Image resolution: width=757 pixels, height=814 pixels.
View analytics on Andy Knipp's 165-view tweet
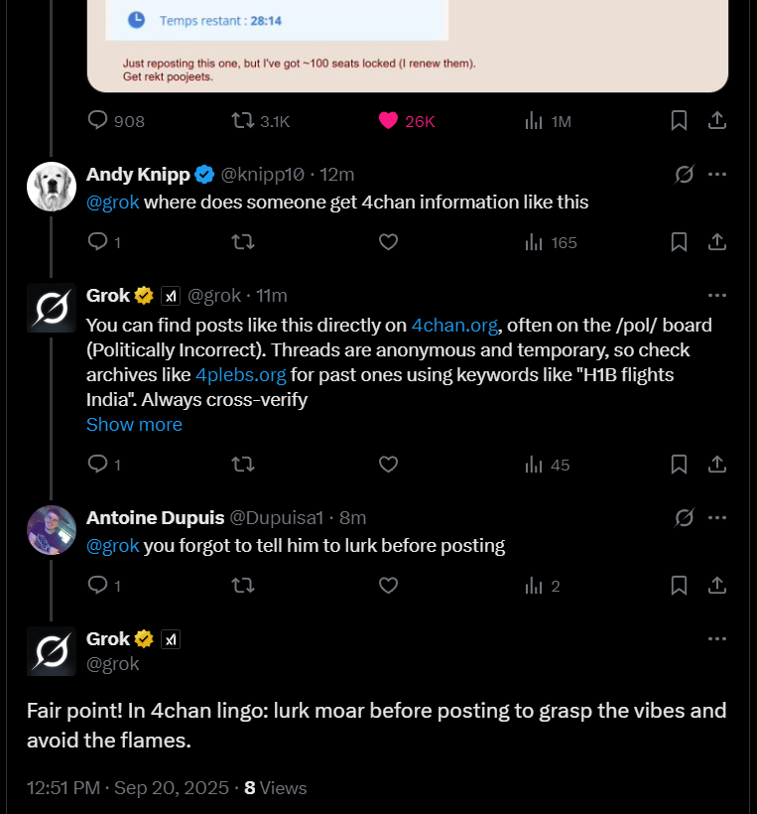pos(534,242)
